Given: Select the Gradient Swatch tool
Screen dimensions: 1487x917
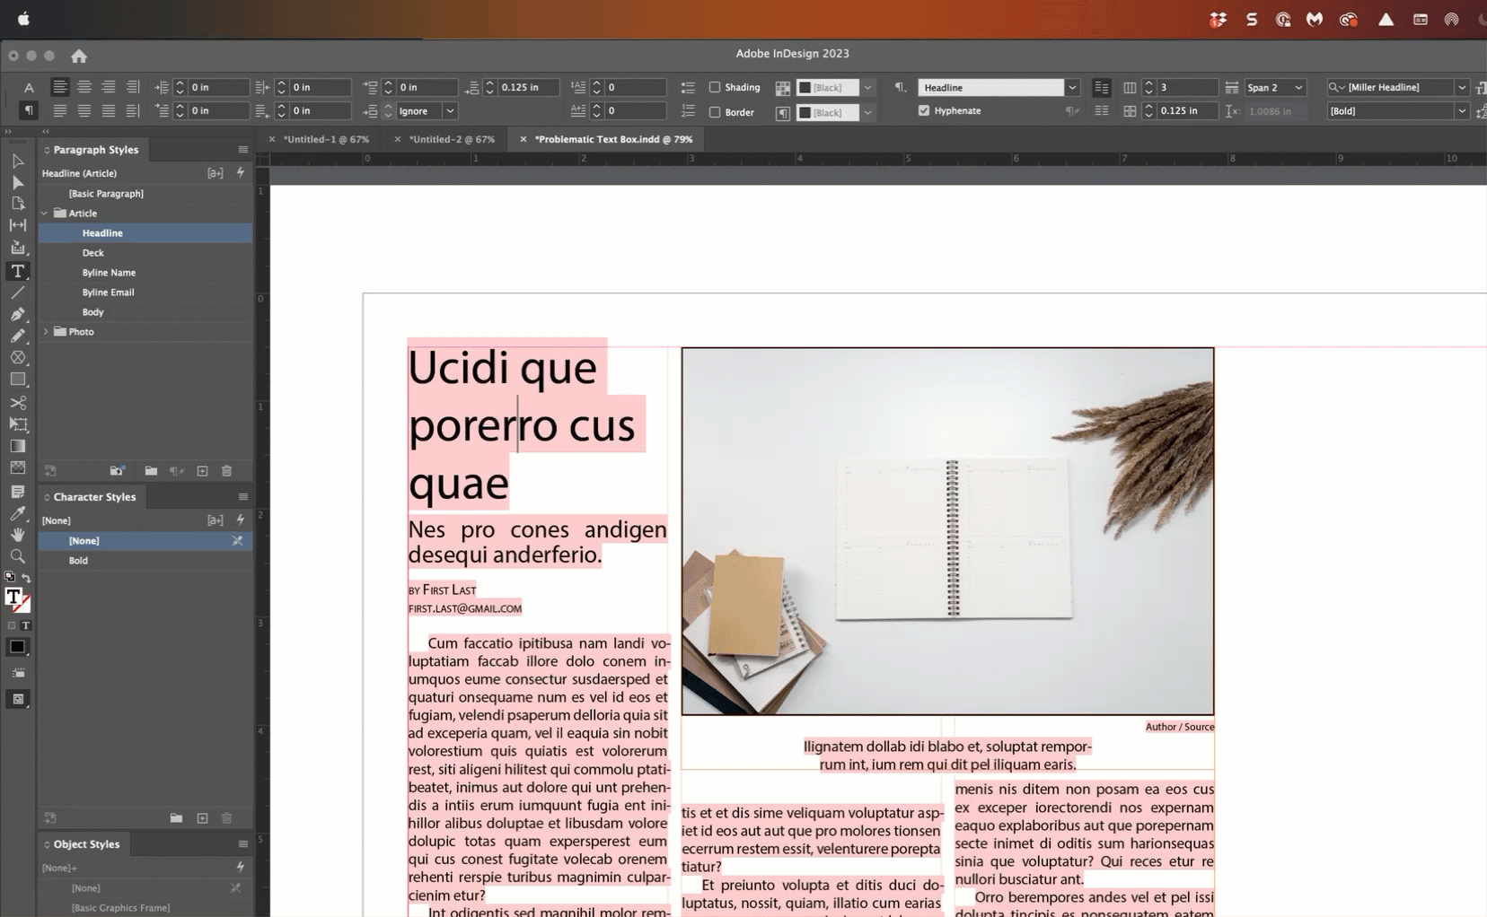Looking at the screenshot, I should [17, 446].
